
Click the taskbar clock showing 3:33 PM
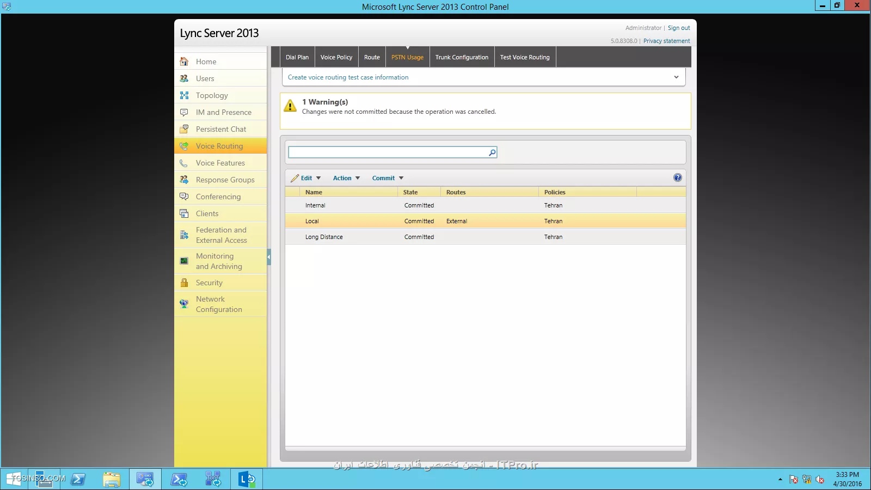point(847,479)
